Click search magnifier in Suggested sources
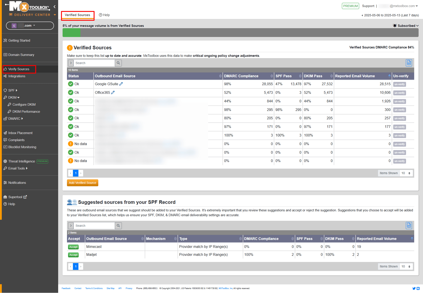The width and height of the screenshot is (423, 293). (x=118, y=226)
